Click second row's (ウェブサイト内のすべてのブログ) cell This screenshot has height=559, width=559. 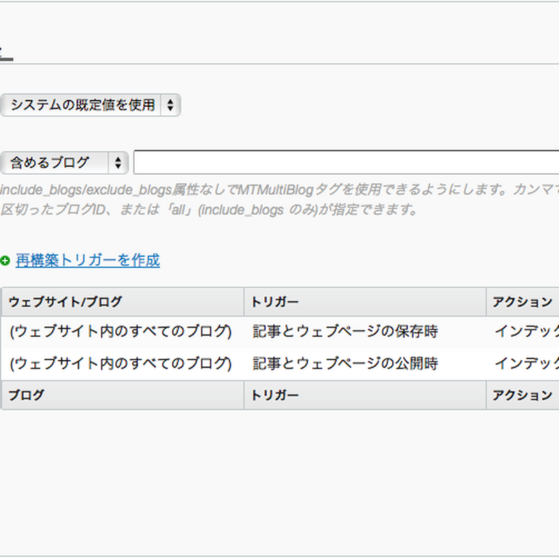120,364
